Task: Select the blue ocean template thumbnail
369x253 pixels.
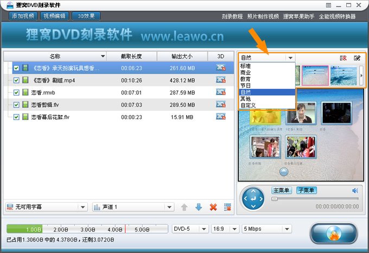Action: pyautogui.click(x=343, y=75)
